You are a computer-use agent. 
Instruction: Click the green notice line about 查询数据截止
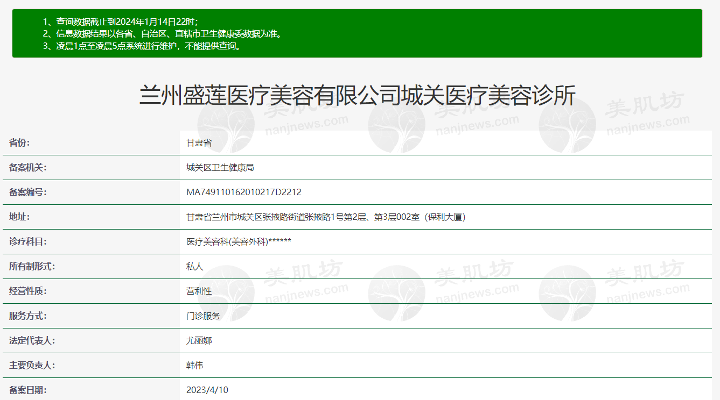[x=121, y=22]
